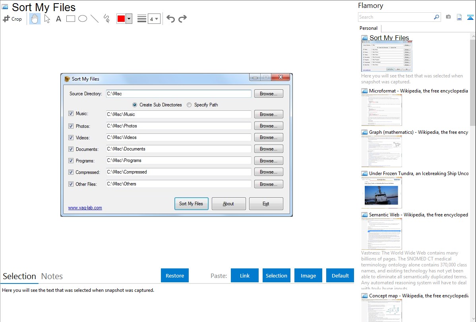Click the Sort My Files dialog title icon
476x322 pixels.
tap(67, 79)
